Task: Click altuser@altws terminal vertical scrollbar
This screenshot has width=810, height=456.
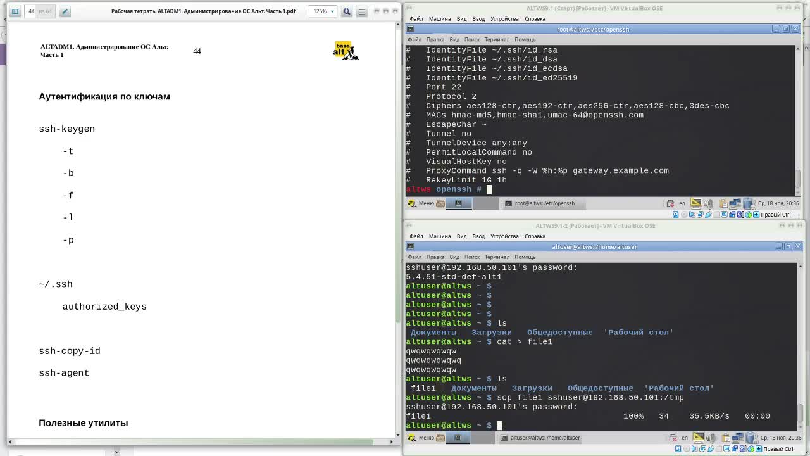Action: coord(801,346)
